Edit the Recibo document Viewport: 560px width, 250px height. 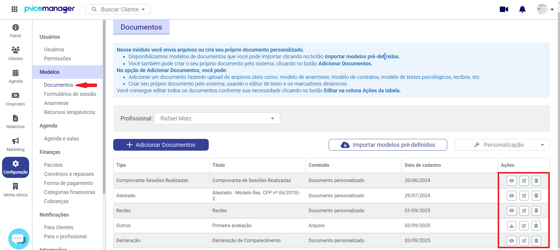[x=524, y=210]
